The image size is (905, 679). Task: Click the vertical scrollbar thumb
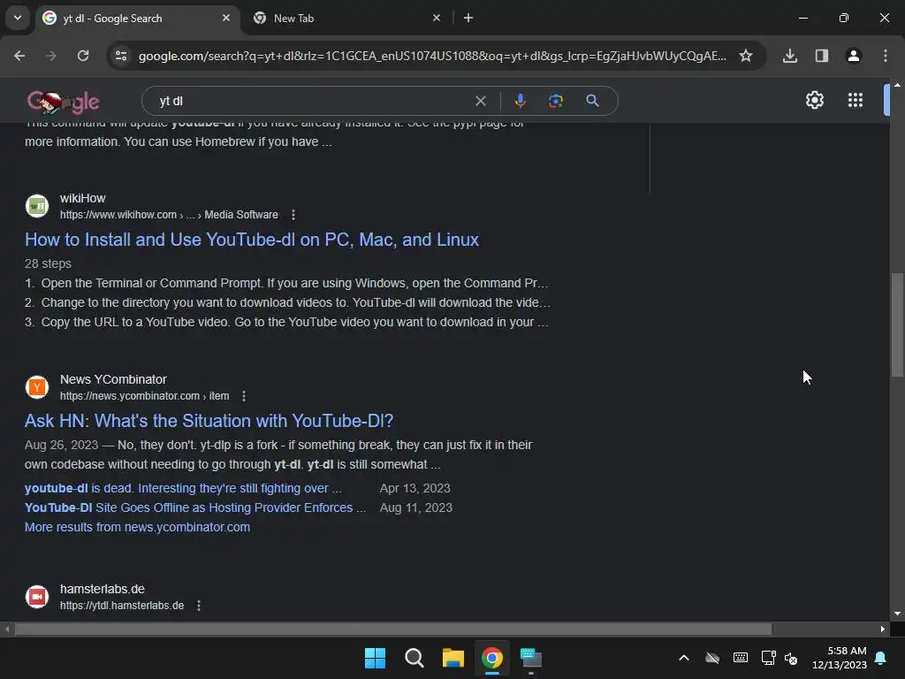pos(897,324)
